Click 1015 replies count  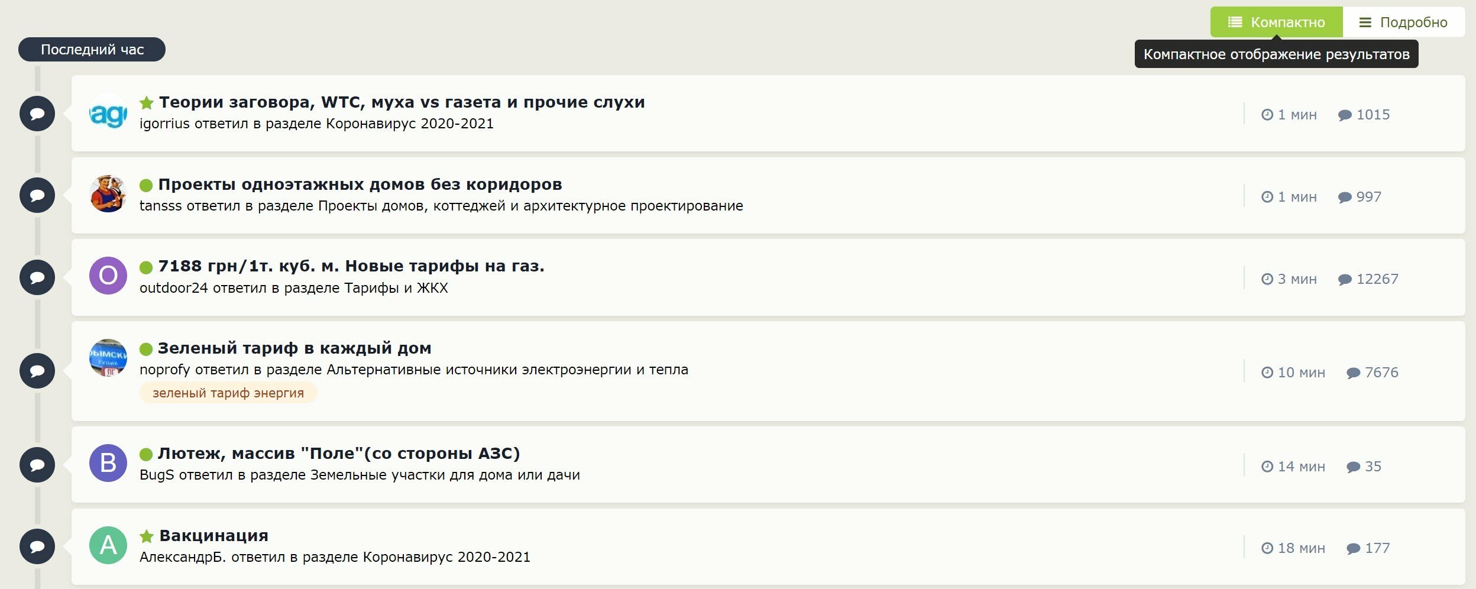click(x=1364, y=115)
